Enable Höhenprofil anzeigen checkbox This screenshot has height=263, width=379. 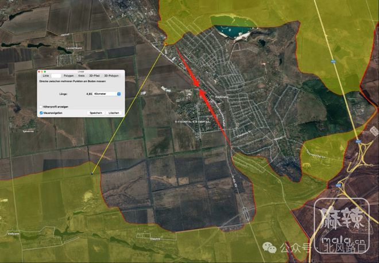(x=41, y=107)
